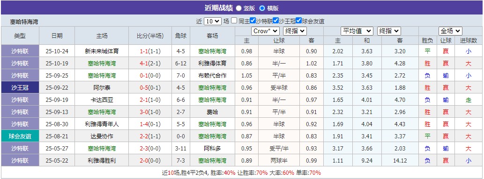Select the 竖版 radio button
Screen dimensions: 484x179
(x=238, y=8)
